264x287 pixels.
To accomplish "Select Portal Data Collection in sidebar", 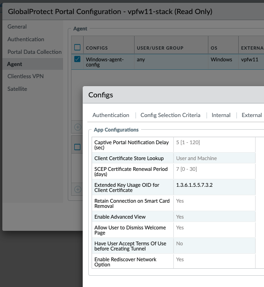I will point(35,52).
